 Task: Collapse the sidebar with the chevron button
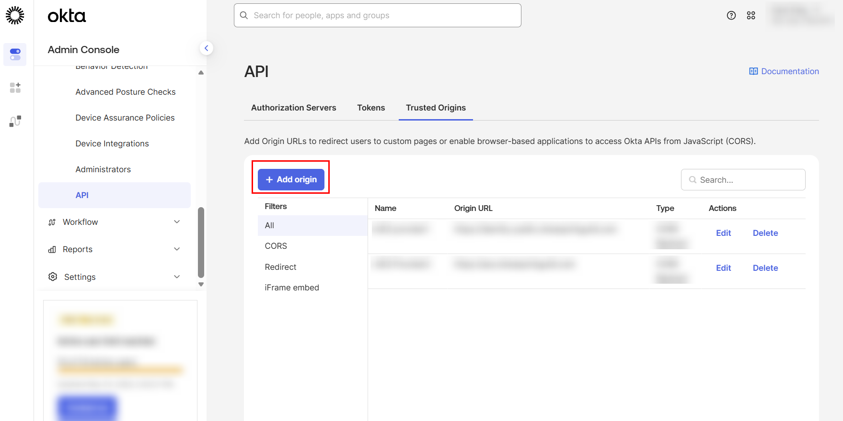206,48
